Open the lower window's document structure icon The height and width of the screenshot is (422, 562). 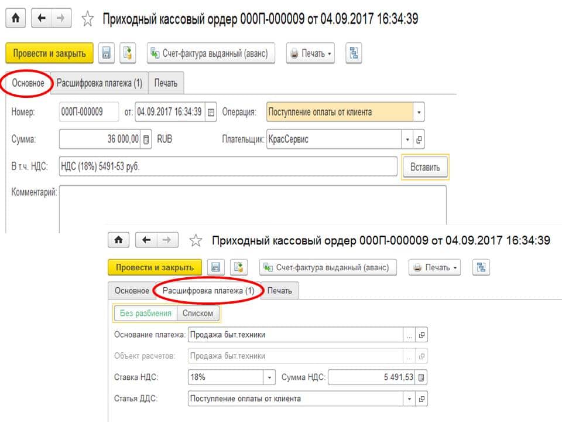point(481,267)
